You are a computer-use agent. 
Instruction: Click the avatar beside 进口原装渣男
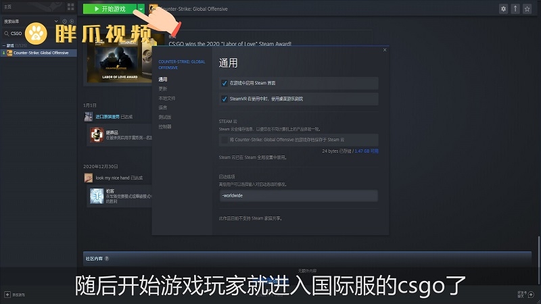(x=89, y=116)
